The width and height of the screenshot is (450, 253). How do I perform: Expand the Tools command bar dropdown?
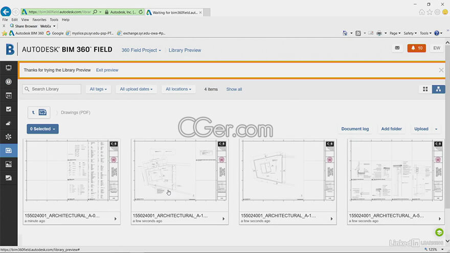pos(425,33)
